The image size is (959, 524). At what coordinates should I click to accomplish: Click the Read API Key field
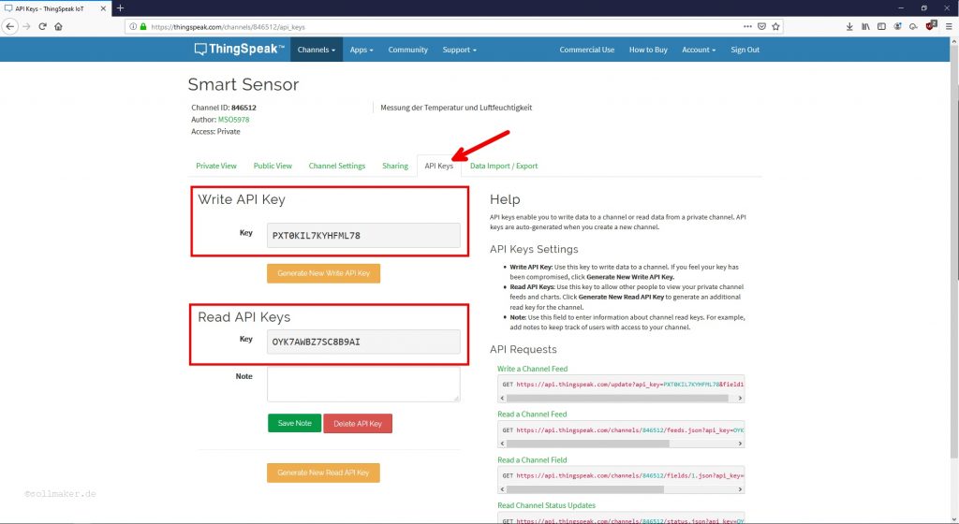pyautogui.click(x=363, y=342)
